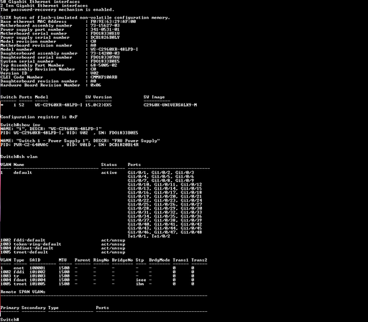The height and width of the screenshot is (322, 368).
Task: Click the trnet-default VLAN name
Action: click(x=31, y=252)
